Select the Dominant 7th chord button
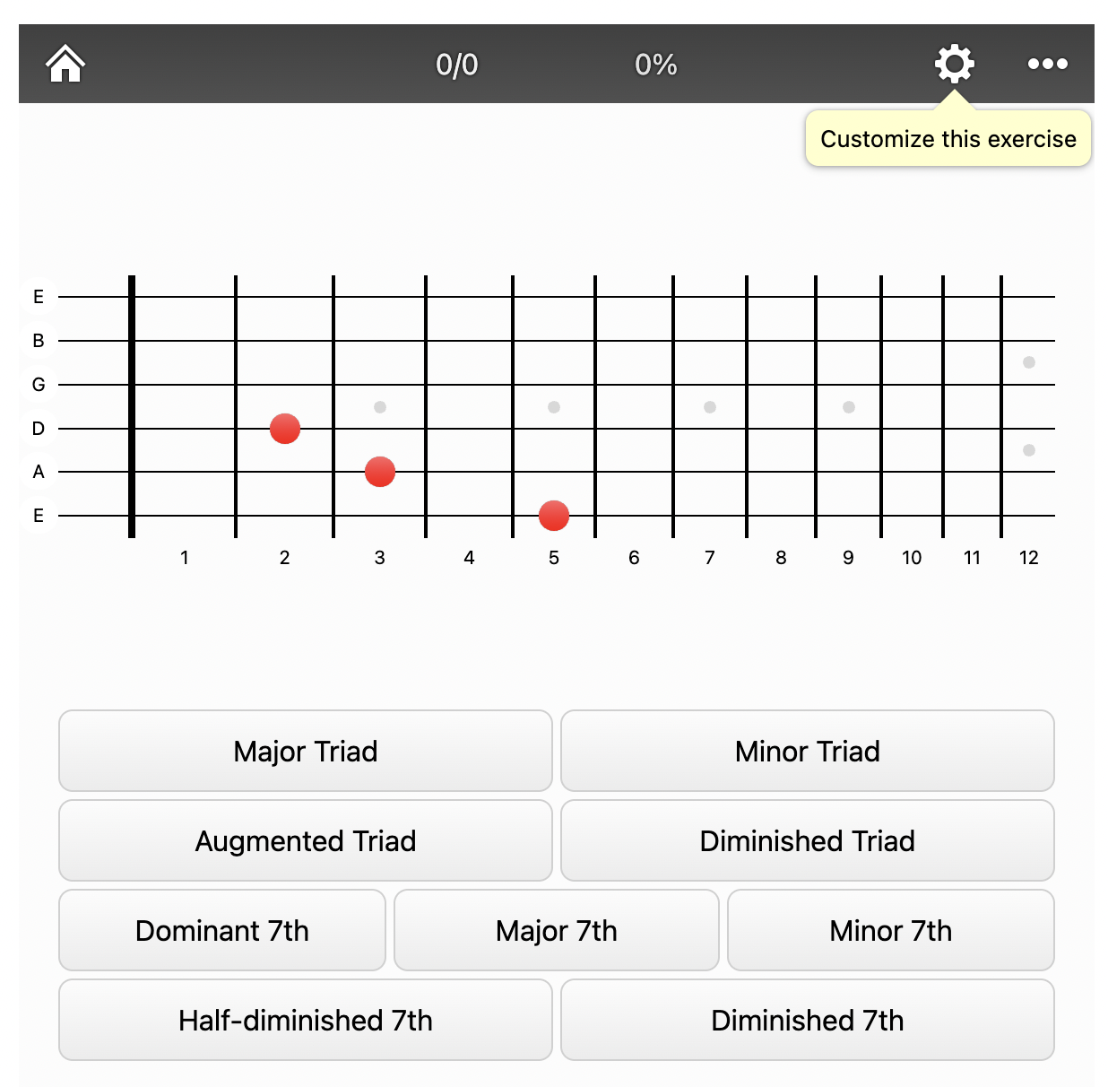 pos(222,930)
